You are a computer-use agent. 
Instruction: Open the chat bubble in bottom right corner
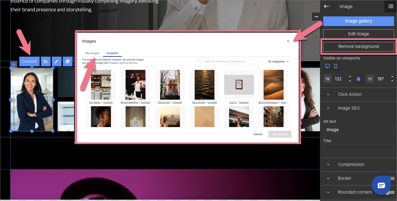point(381,185)
